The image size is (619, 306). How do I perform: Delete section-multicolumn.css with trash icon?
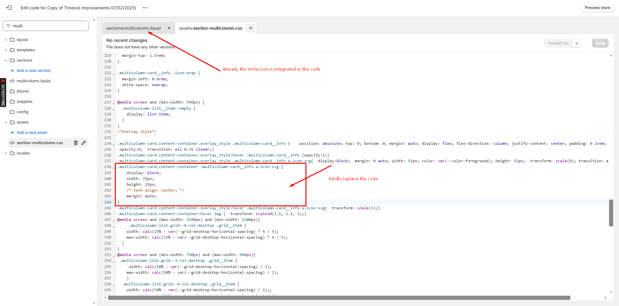(x=76, y=143)
